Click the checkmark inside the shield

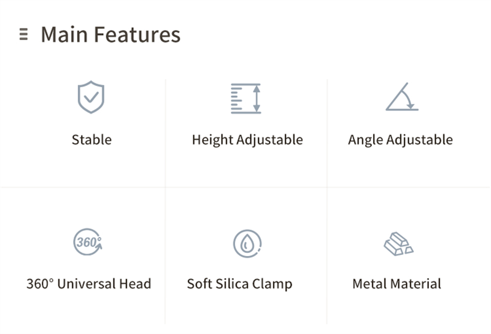click(x=91, y=98)
